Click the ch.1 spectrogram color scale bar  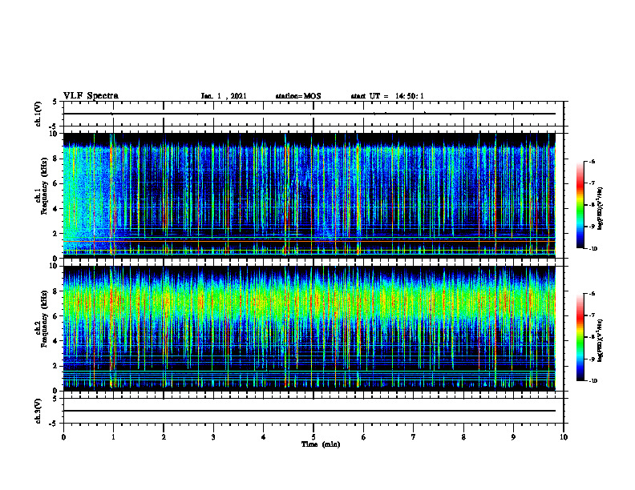point(580,205)
